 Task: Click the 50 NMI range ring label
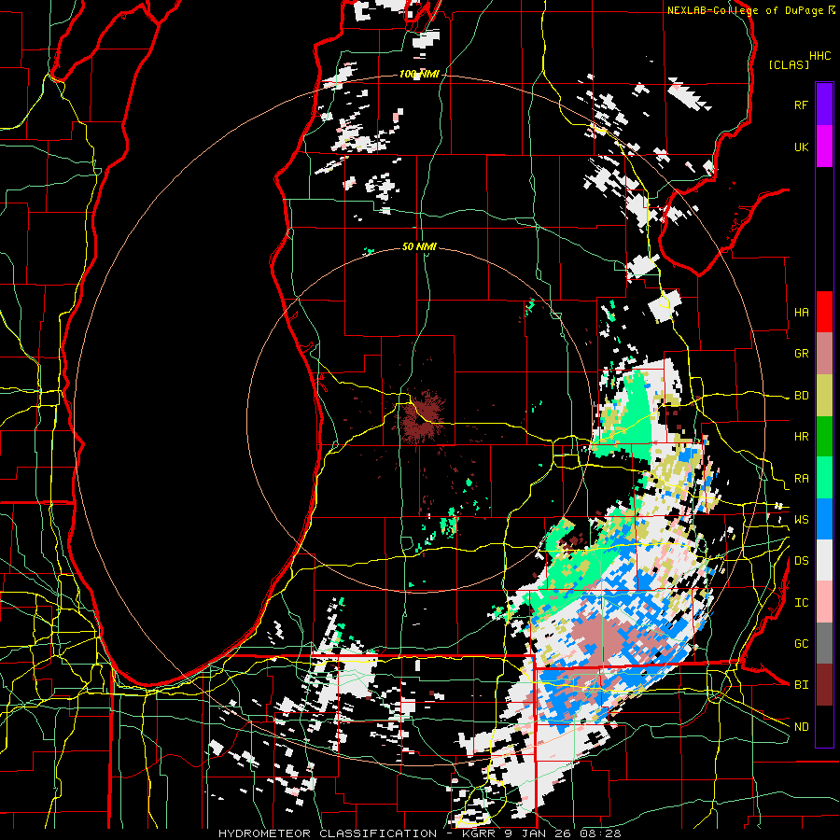tap(419, 246)
